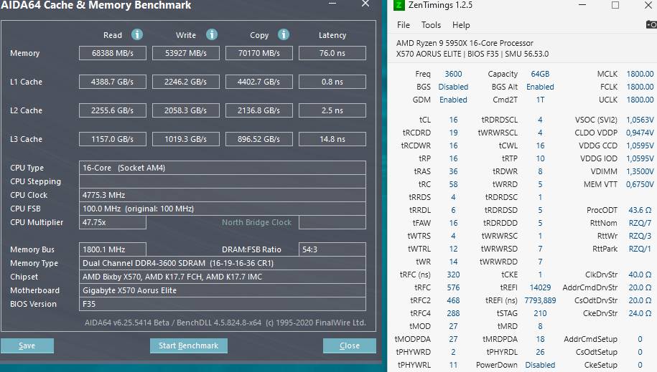Click the empty CPU Stepping field
The image size is (657, 372).
(x=223, y=181)
